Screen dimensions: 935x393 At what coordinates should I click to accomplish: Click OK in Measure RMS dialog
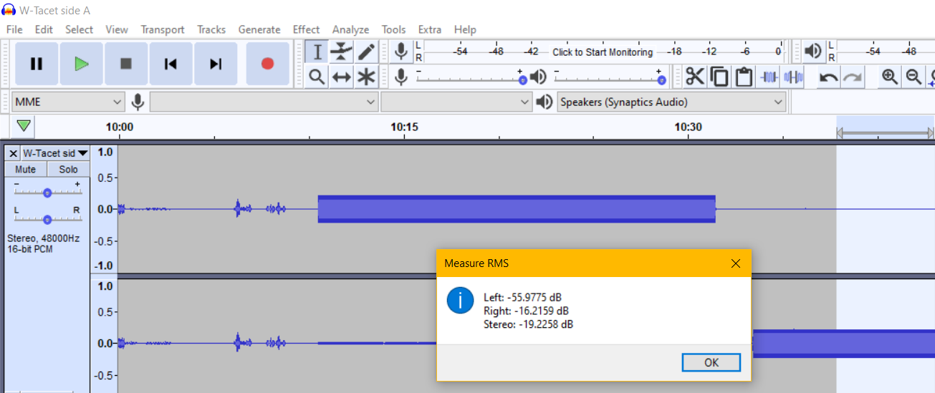tap(711, 362)
